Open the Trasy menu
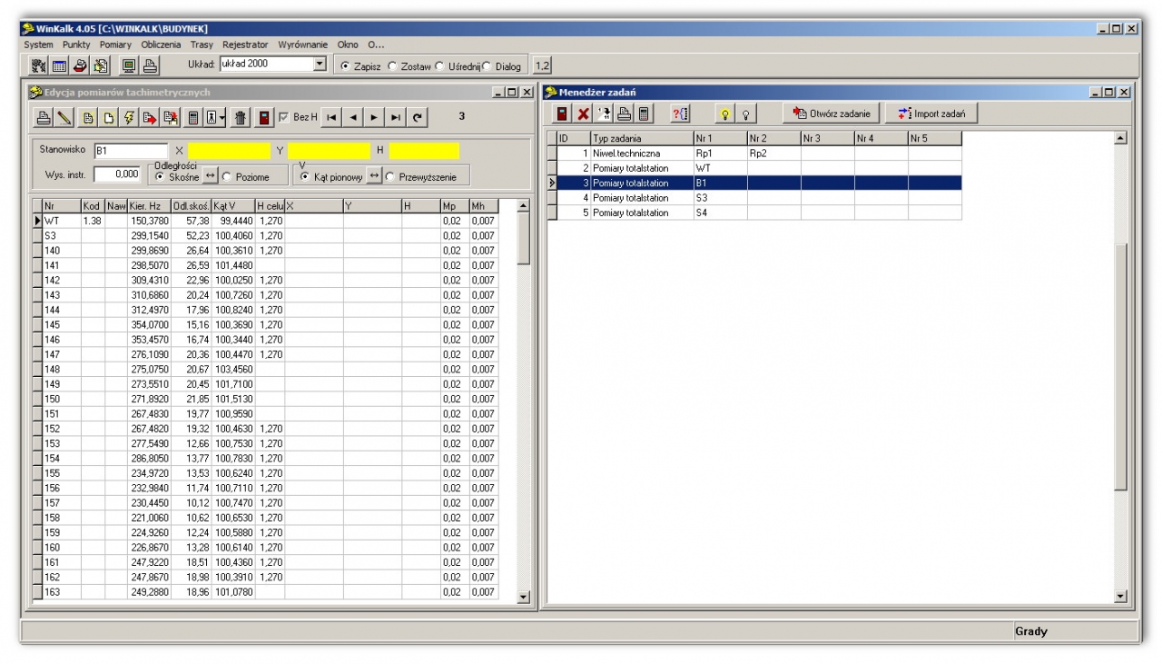 coord(202,45)
